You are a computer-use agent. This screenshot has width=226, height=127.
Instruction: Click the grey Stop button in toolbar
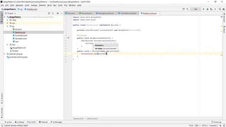tap(215, 9)
